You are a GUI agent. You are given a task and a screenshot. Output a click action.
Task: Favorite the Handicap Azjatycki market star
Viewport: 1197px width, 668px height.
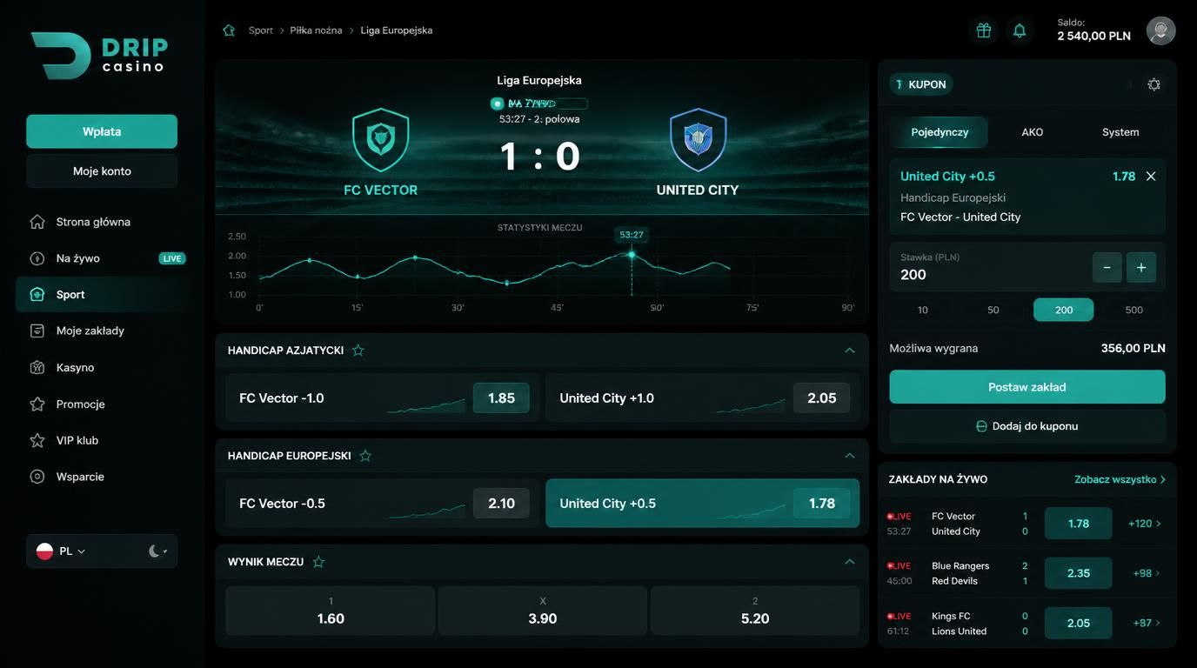(358, 351)
